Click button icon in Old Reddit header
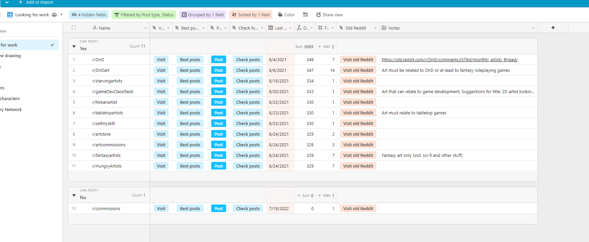This screenshot has height=242, width=589. (341, 28)
